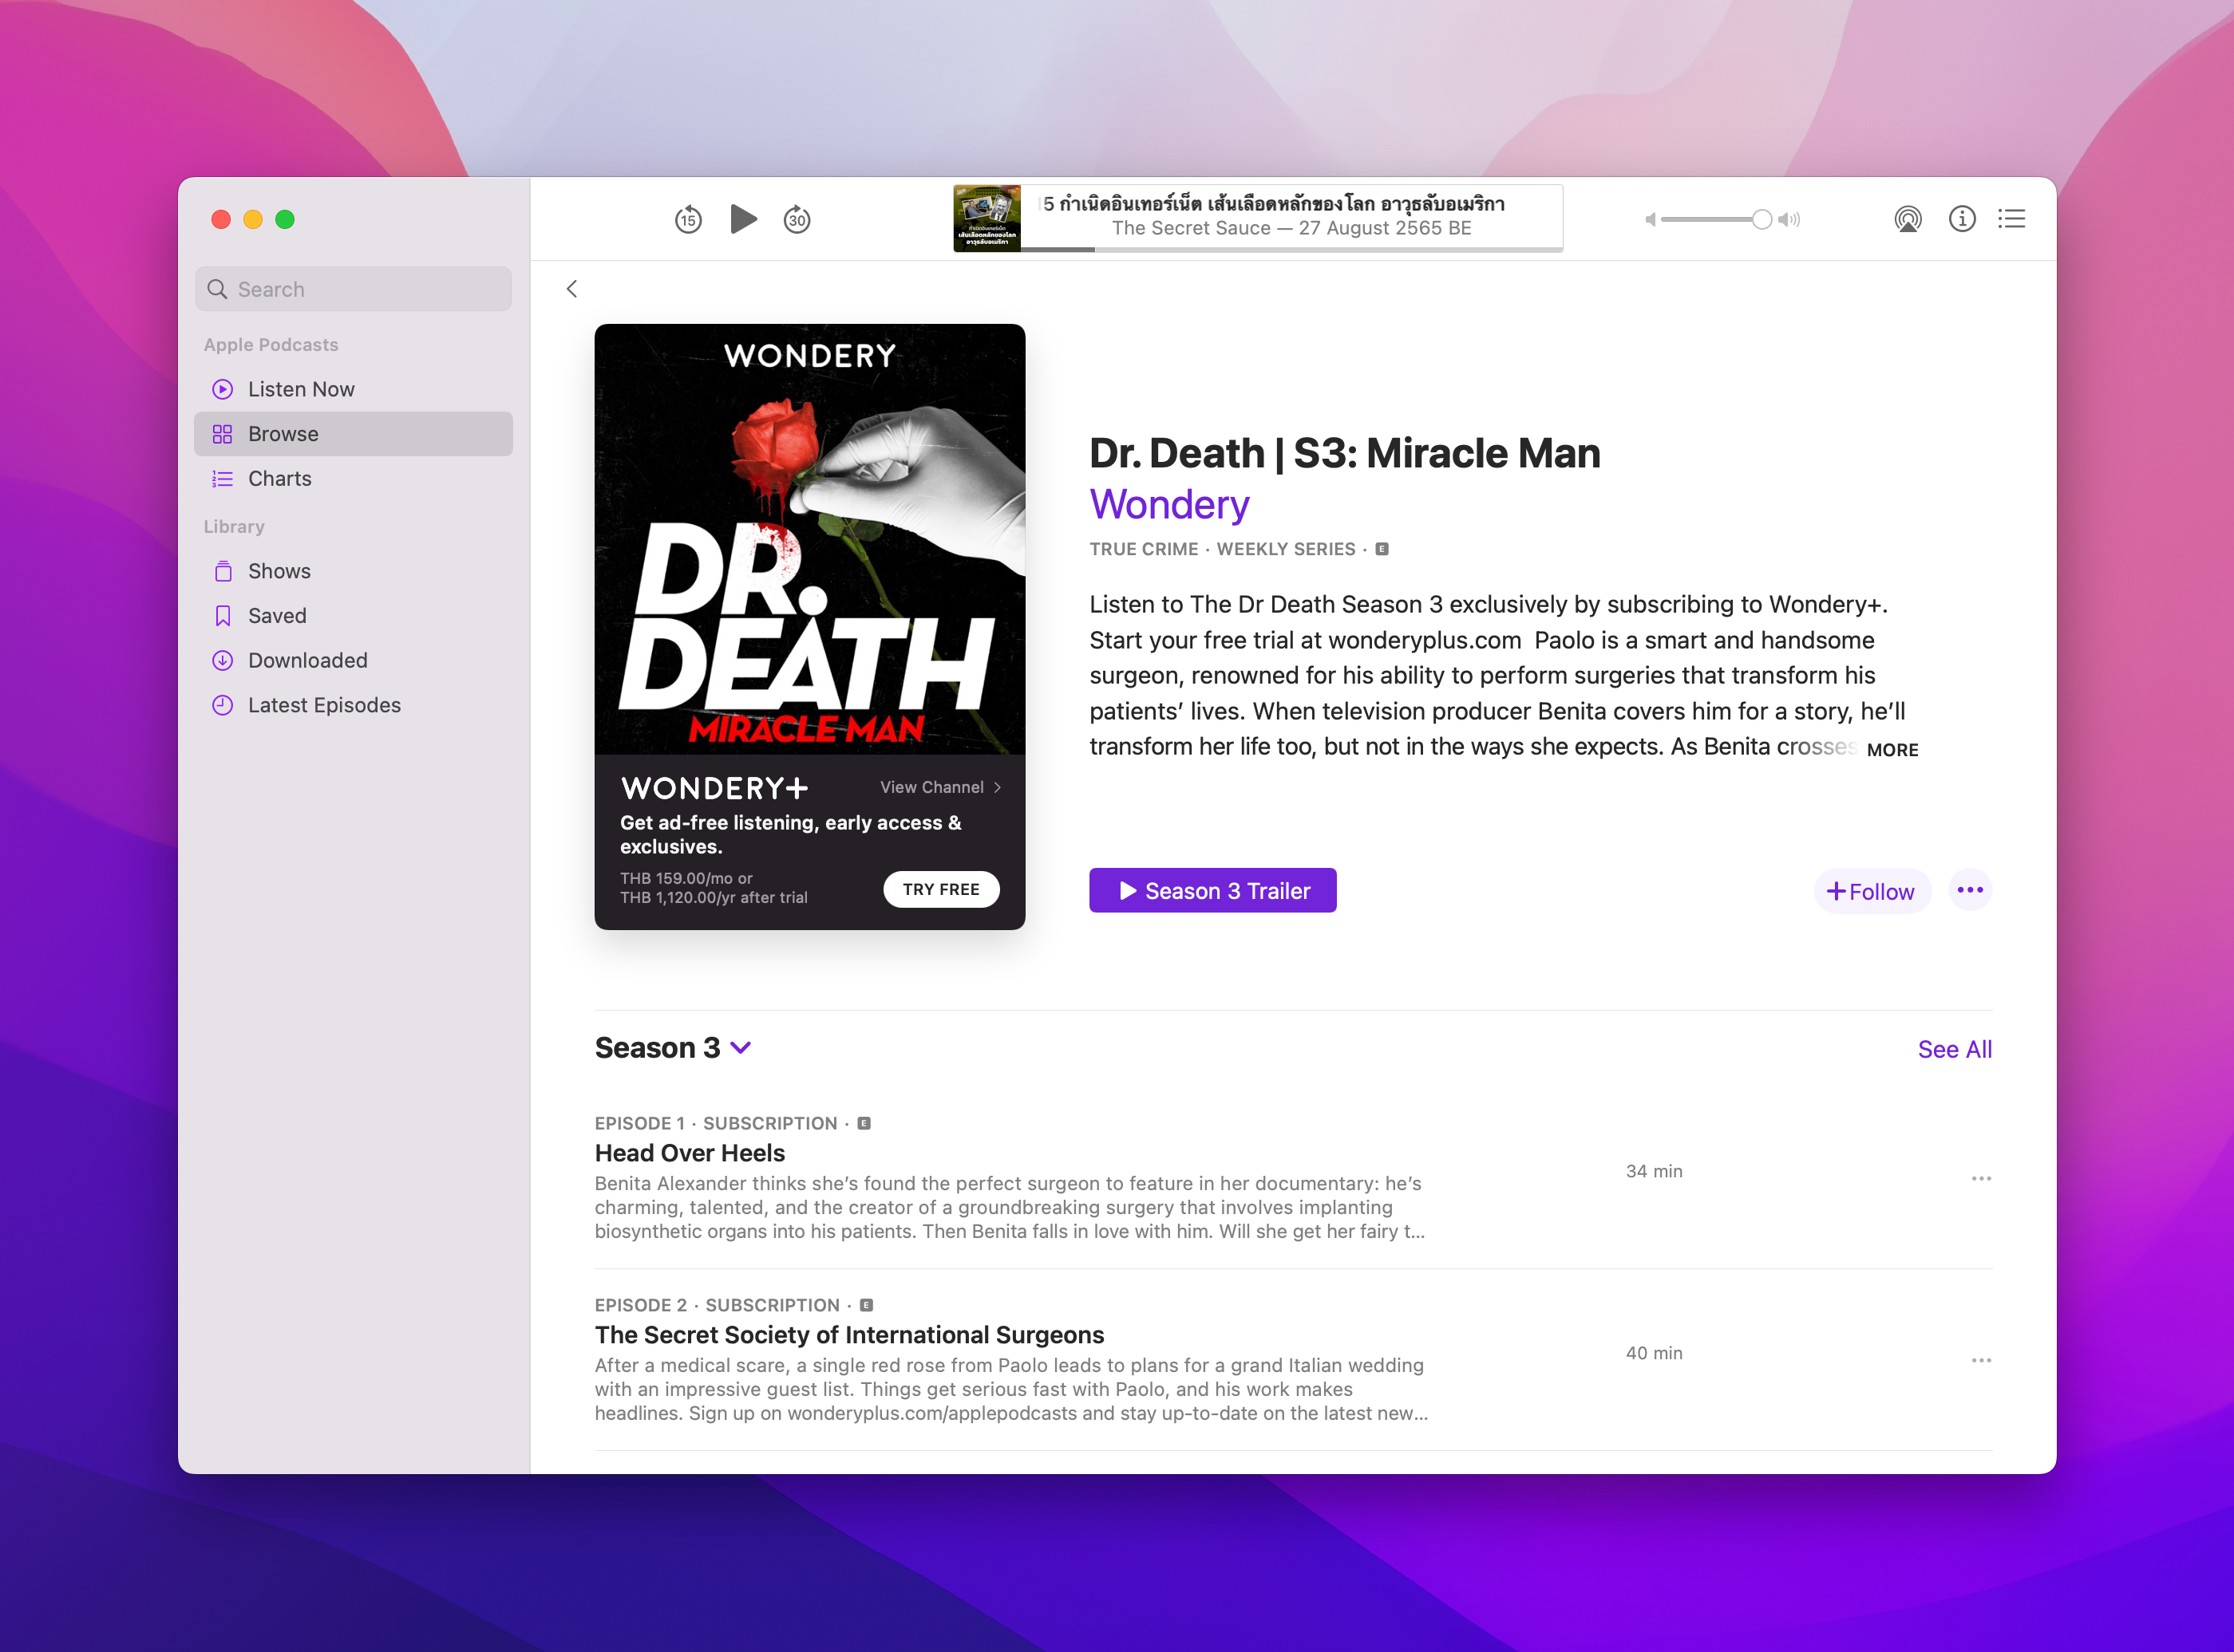
Task: Click the TRY FREE button
Action: click(940, 889)
